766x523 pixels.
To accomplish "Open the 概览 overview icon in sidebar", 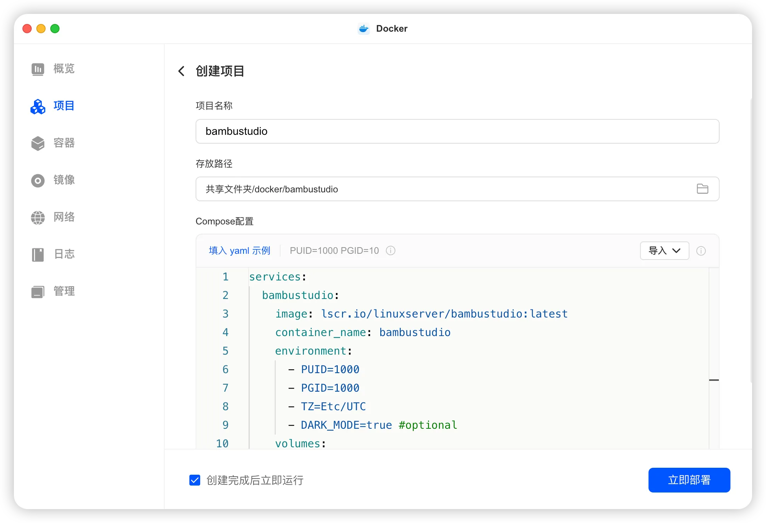I will tap(37, 69).
